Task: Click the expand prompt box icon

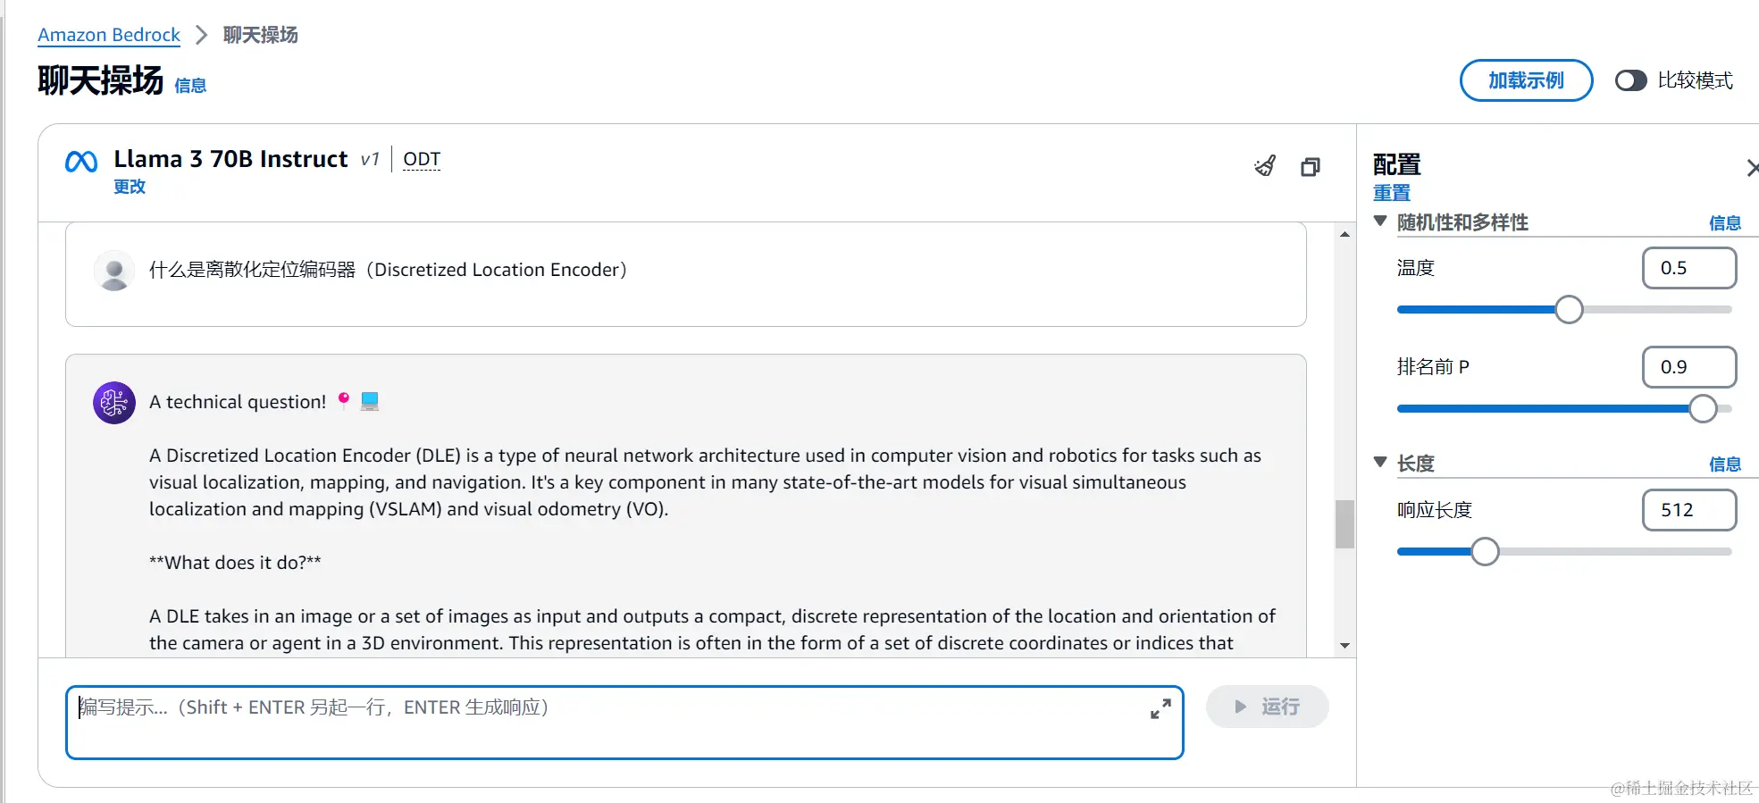Action: coord(1160,709)
